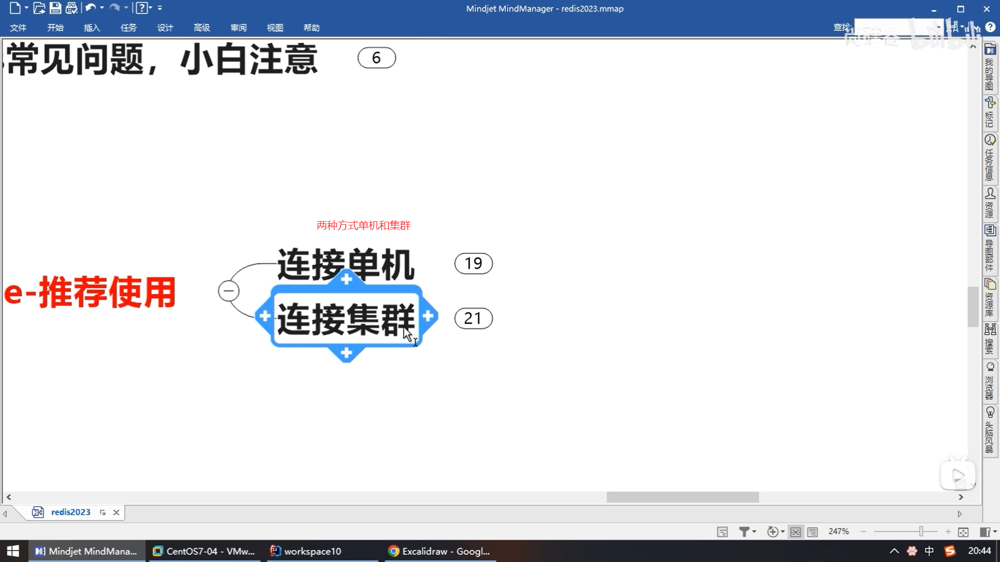The image size is (1000, 562).
Task: Open the Customize Quick Access Toolbar dropdown
Action: click(x=160, y=8)
